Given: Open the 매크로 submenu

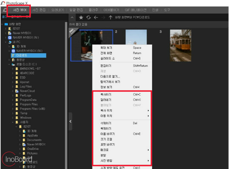Looking at the screenshot, I should point(122,150).
